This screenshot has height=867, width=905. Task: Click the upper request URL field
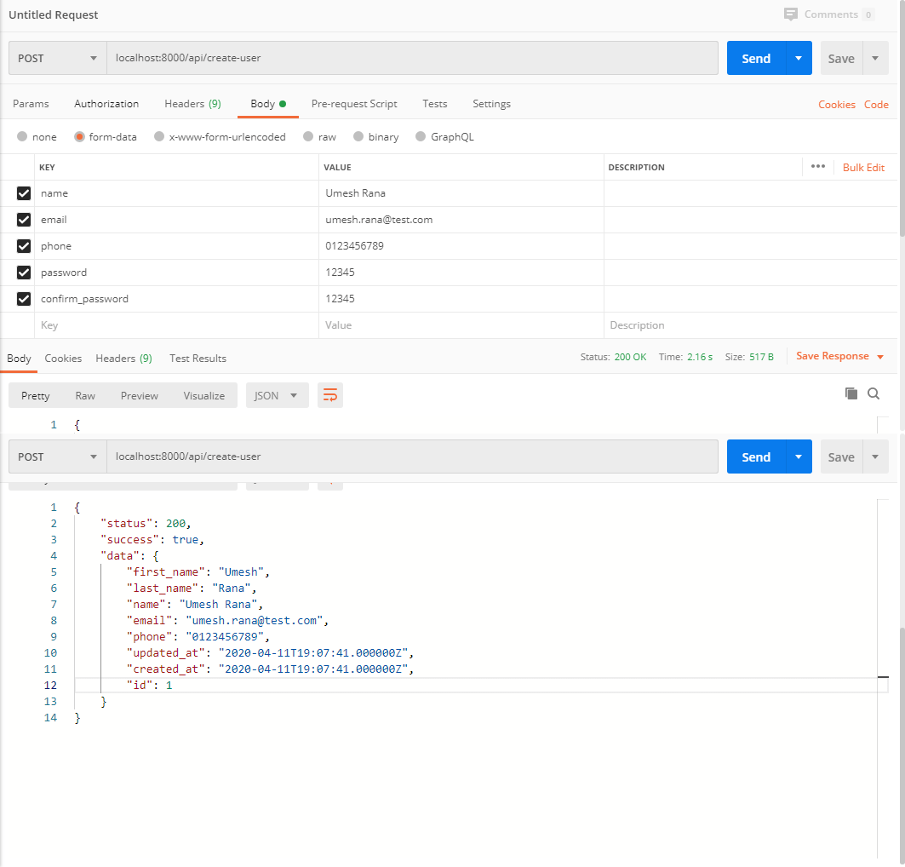pos(412,58)
